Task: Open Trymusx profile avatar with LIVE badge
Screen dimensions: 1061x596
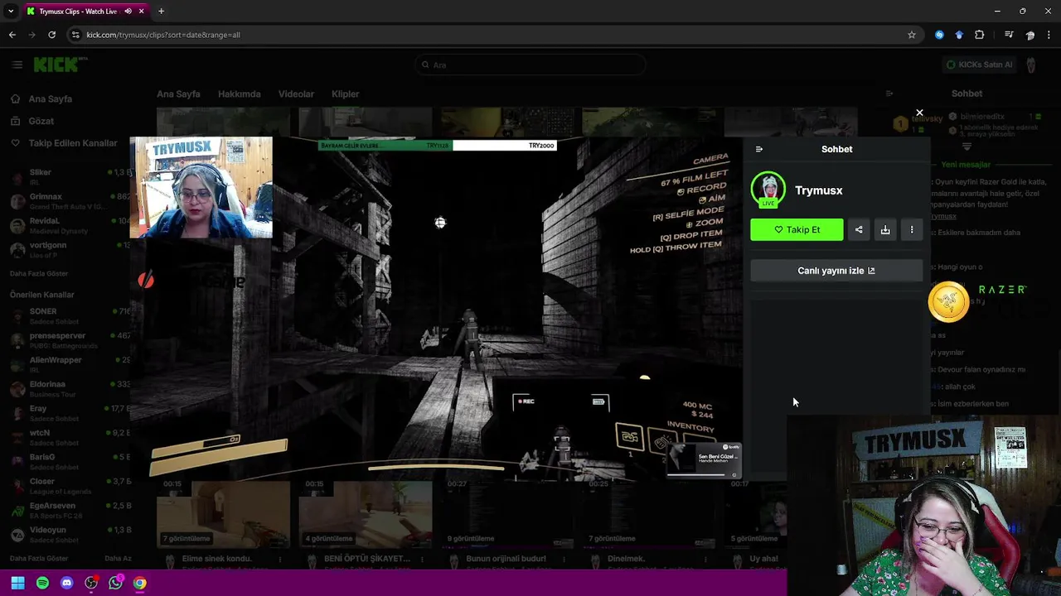Action: [768, 190]
